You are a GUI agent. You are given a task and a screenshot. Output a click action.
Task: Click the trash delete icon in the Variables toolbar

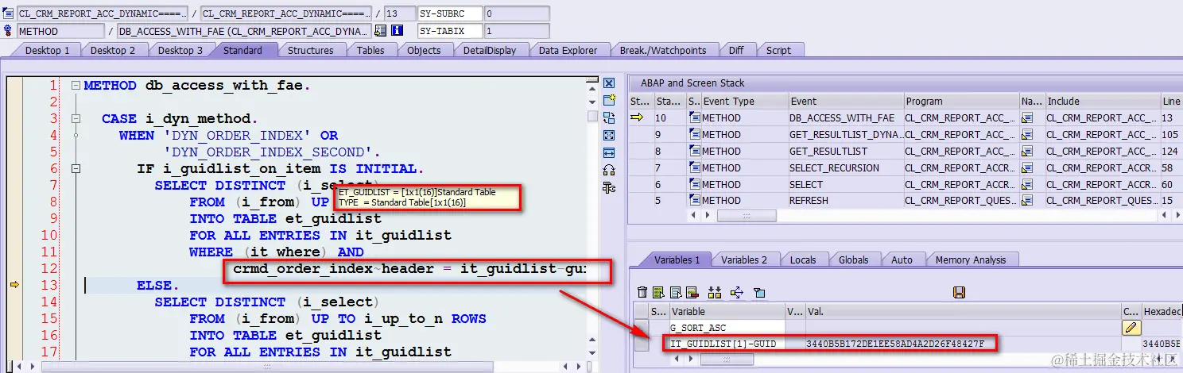[x=642, y=293]
